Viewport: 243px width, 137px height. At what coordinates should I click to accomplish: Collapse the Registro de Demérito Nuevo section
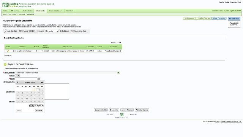(x=5, y=64)
